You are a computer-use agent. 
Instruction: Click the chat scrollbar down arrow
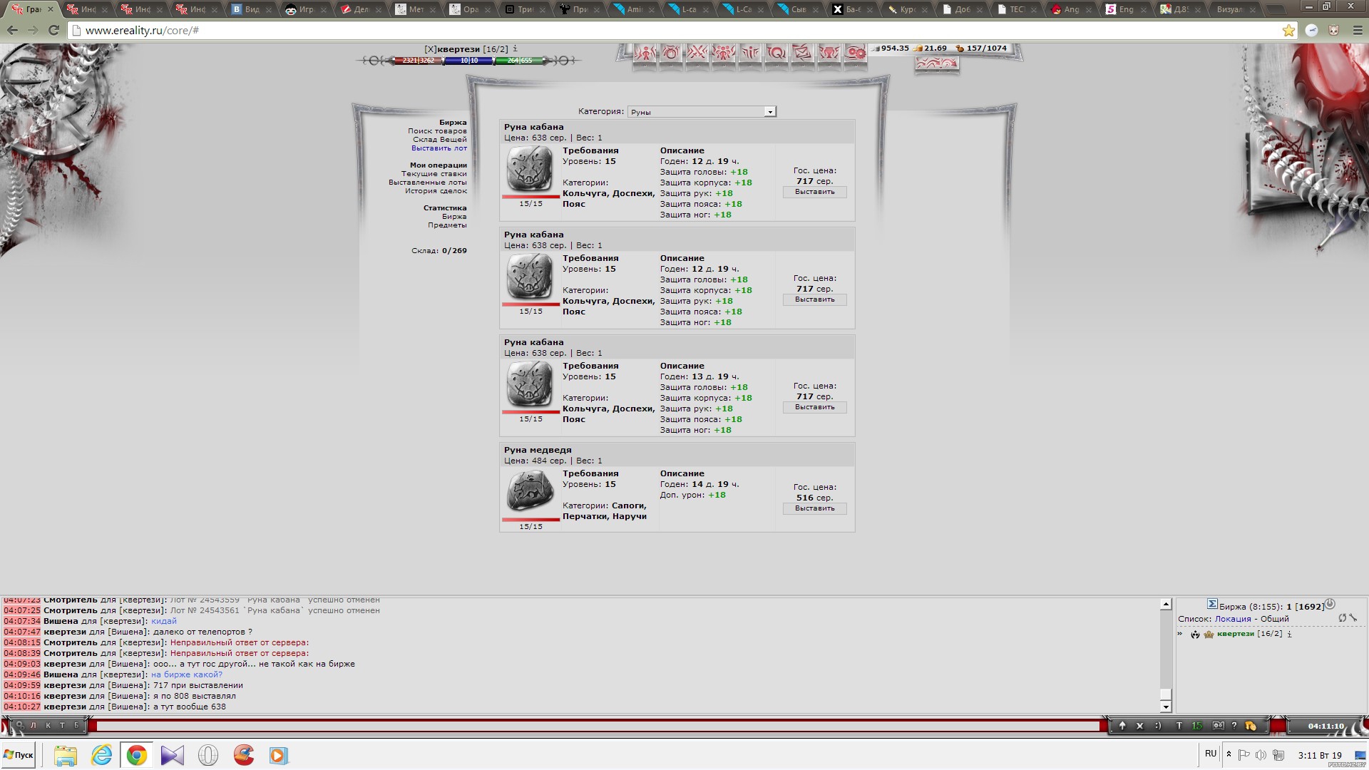tap(1166, 707)
